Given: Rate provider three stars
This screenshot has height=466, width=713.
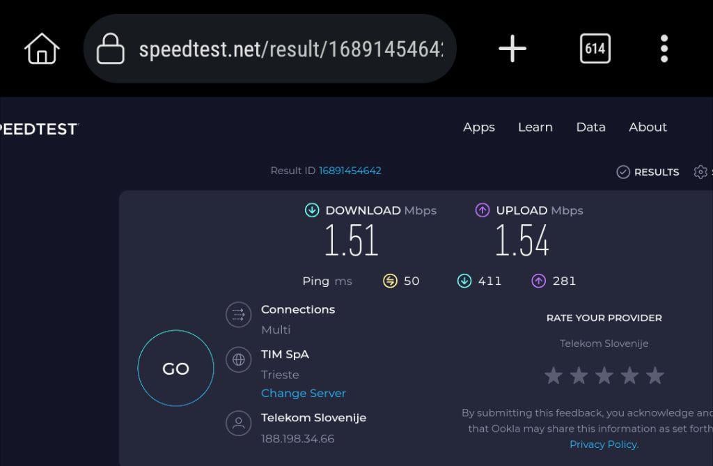Looking at the screenshot, I should 604,375.
